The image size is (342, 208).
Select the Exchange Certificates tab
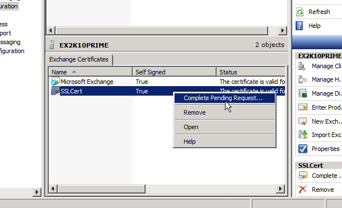pos(79,59)
